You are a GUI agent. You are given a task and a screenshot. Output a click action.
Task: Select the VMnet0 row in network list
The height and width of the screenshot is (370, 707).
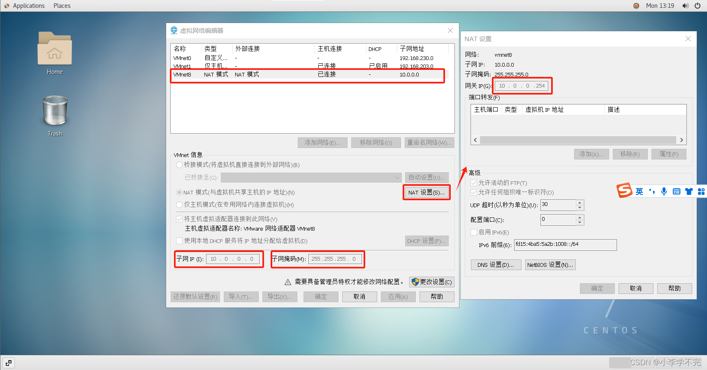310,58
